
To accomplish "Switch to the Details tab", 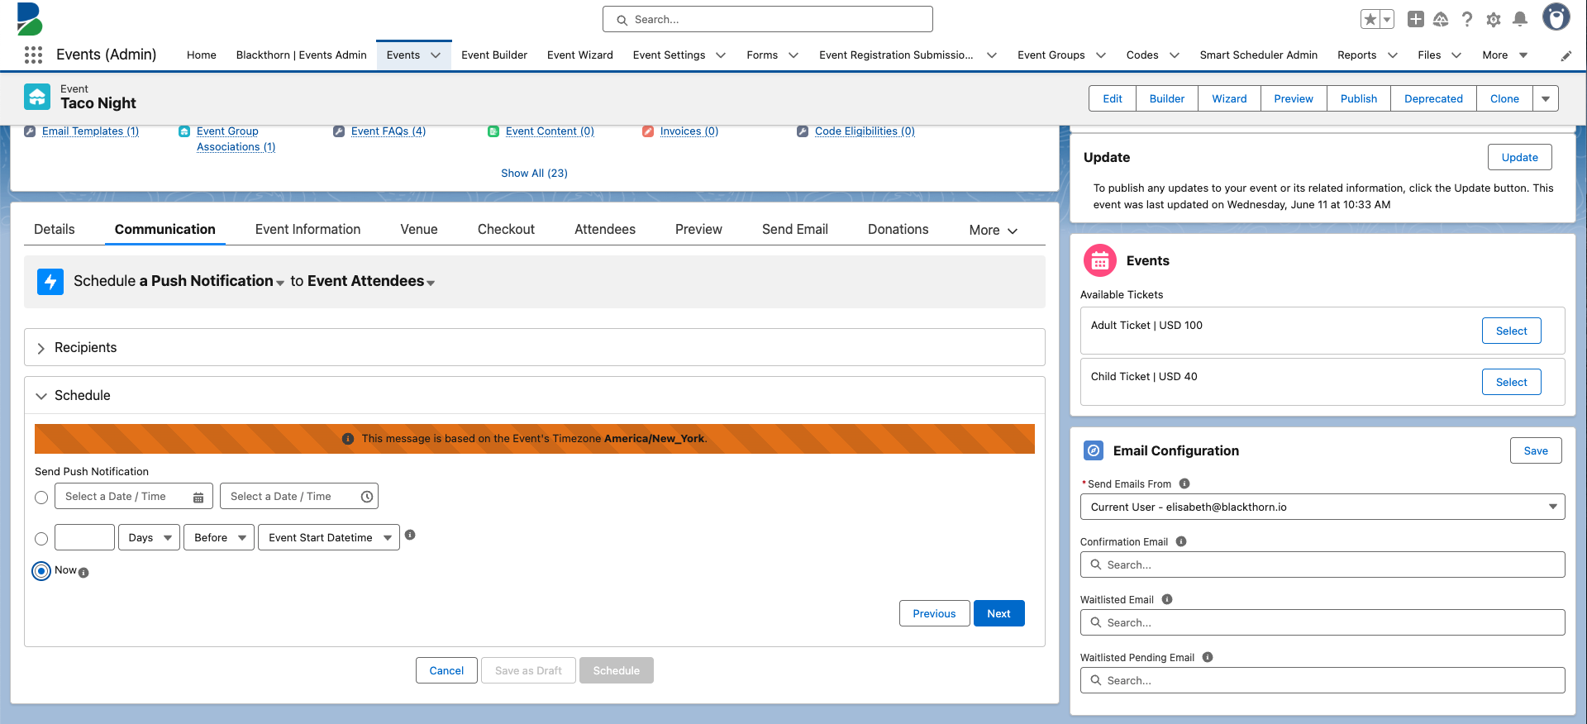I will click(x=55, y=229).
